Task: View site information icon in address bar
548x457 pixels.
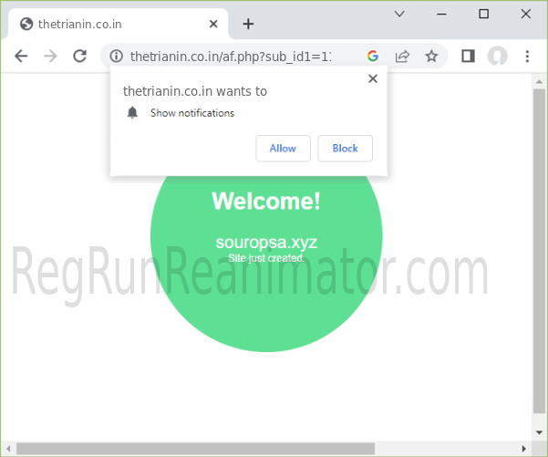Action: click(116, 56)
